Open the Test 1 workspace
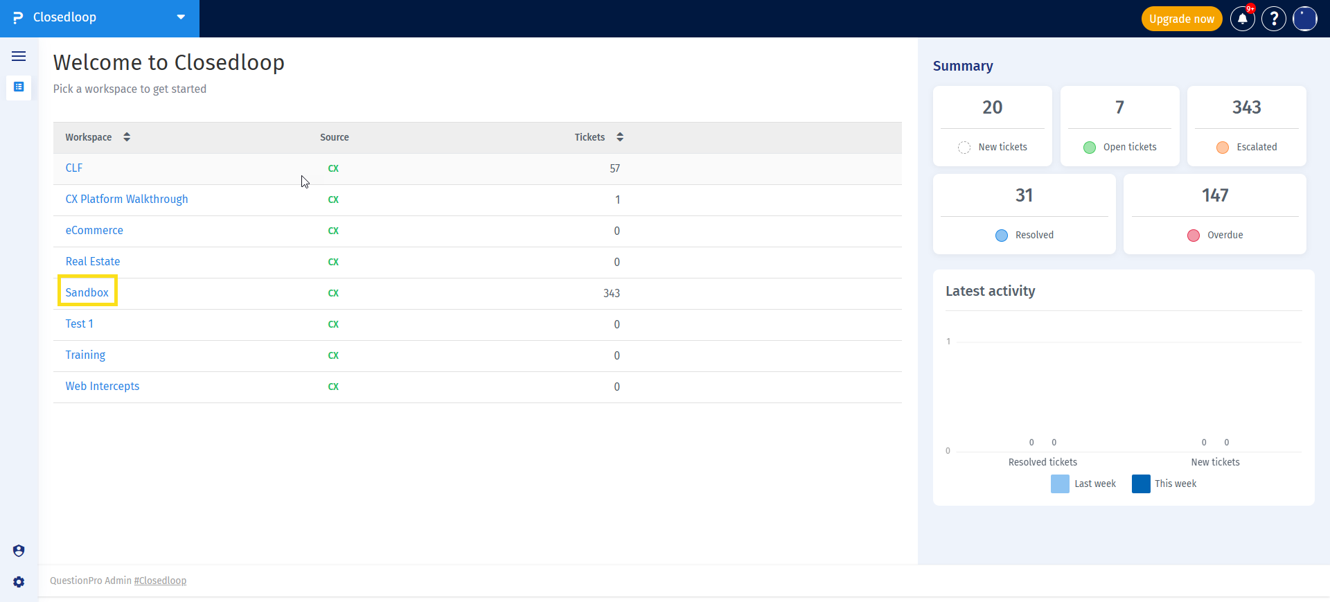1330x602 pixels. [x=80, y=324]
